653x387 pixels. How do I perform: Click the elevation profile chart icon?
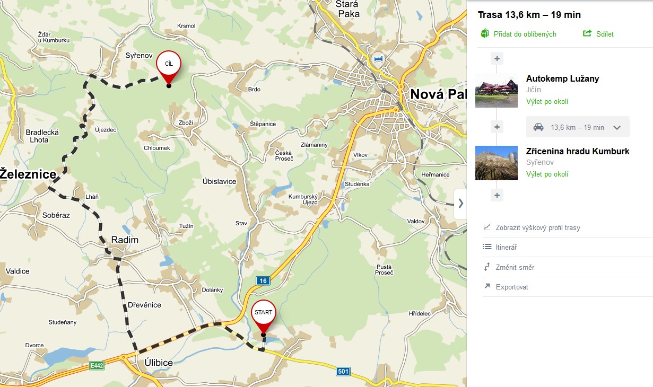click(487, 227)
